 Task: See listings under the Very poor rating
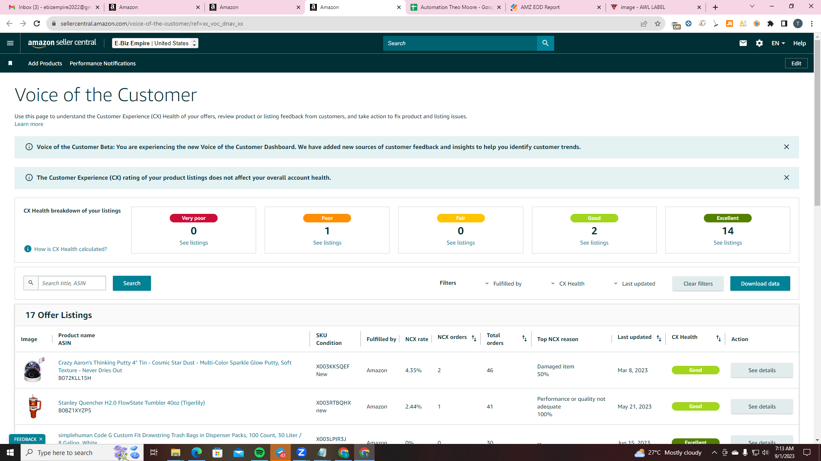(x=194, y=242)
